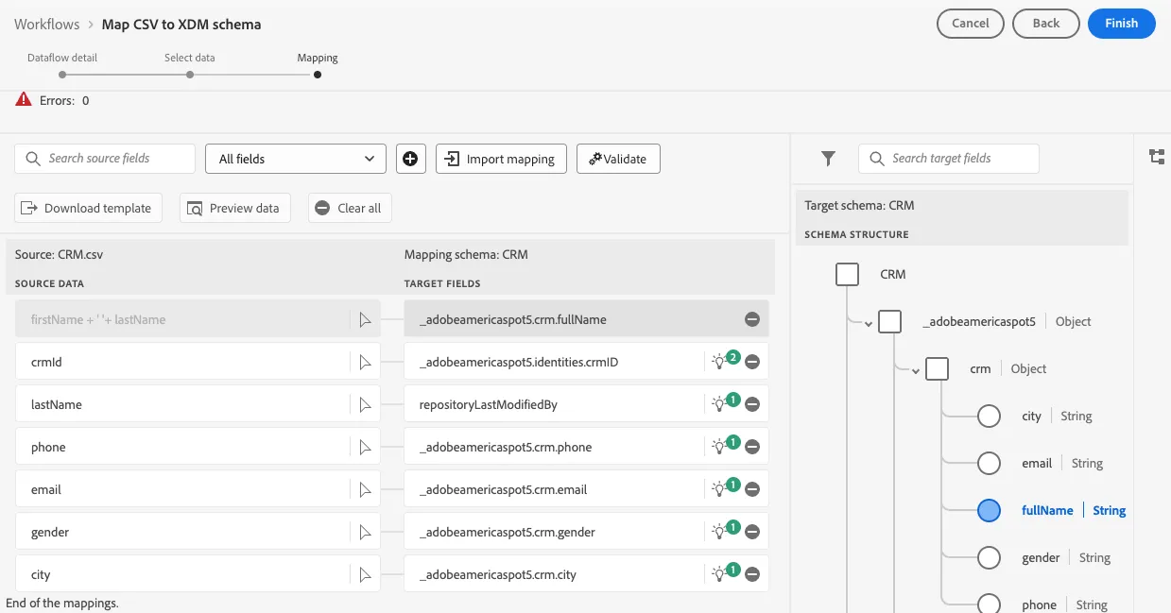Show recommendations lightbulb for crm.email
The width and height of the screenshot is (1171, 613).
click(x=724, y=488)
